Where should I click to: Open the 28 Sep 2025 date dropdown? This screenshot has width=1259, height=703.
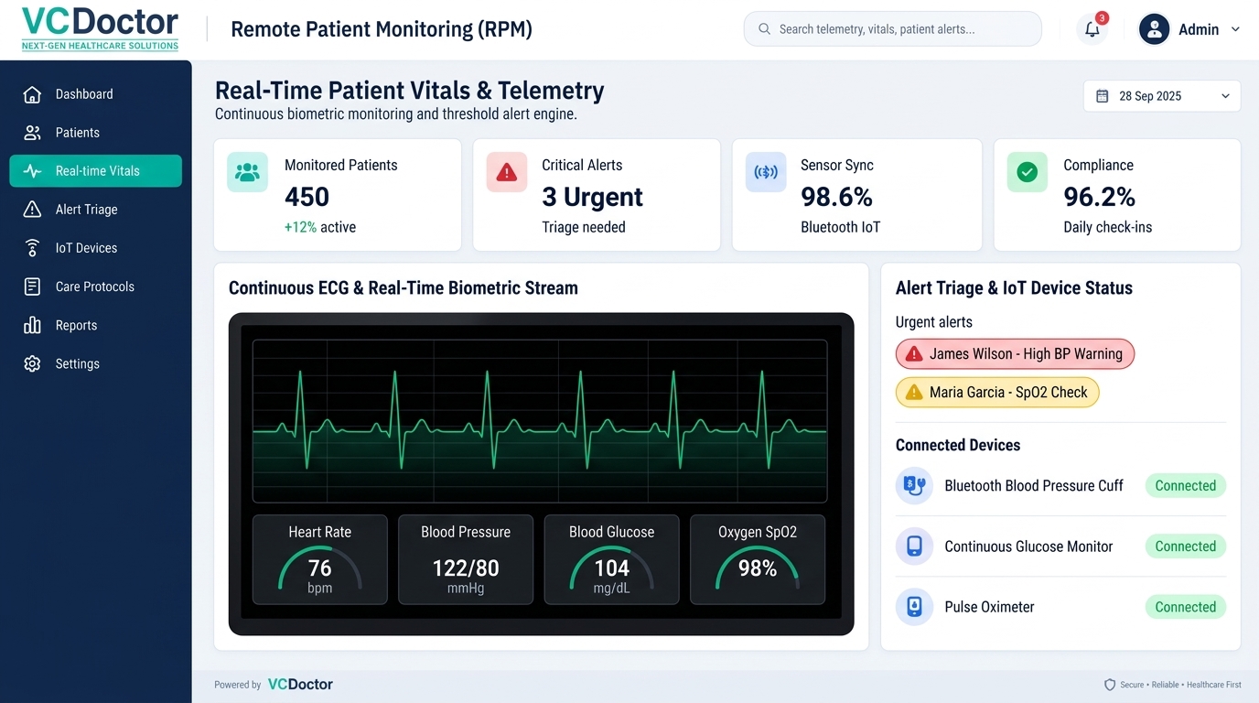[x=1162, y=96]
